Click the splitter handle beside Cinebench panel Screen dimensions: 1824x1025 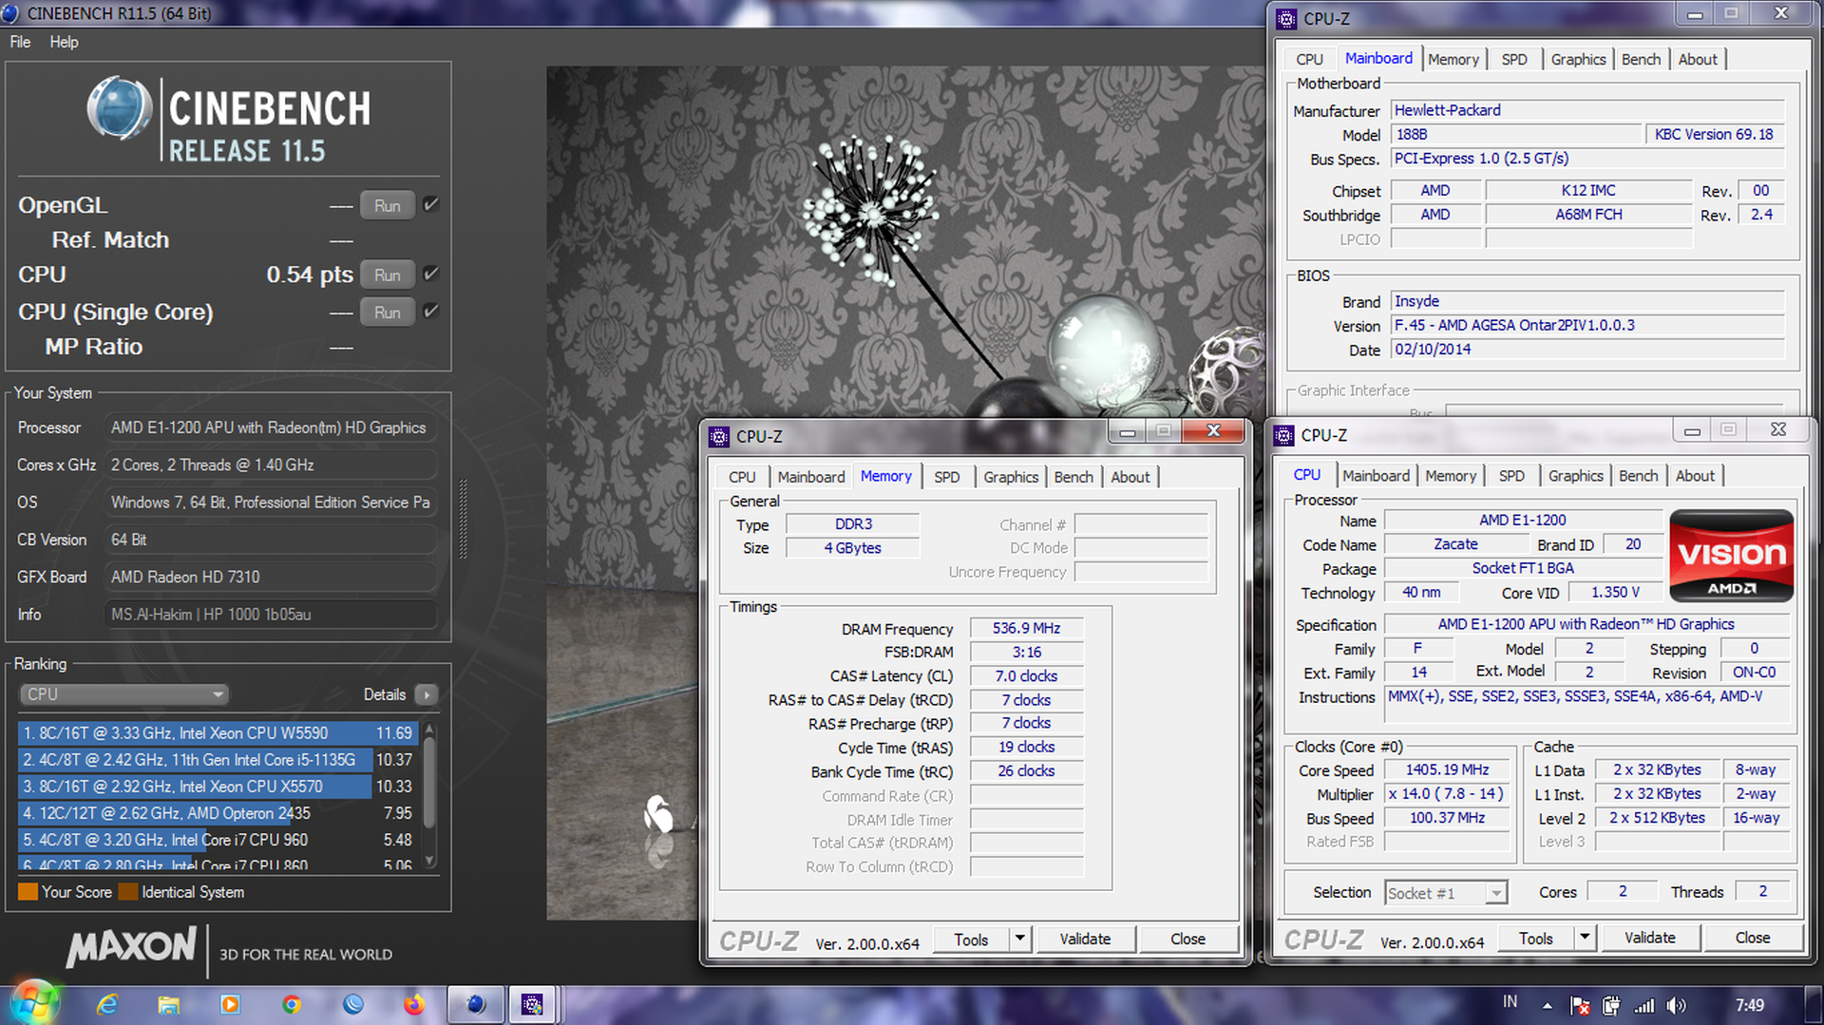464,519
